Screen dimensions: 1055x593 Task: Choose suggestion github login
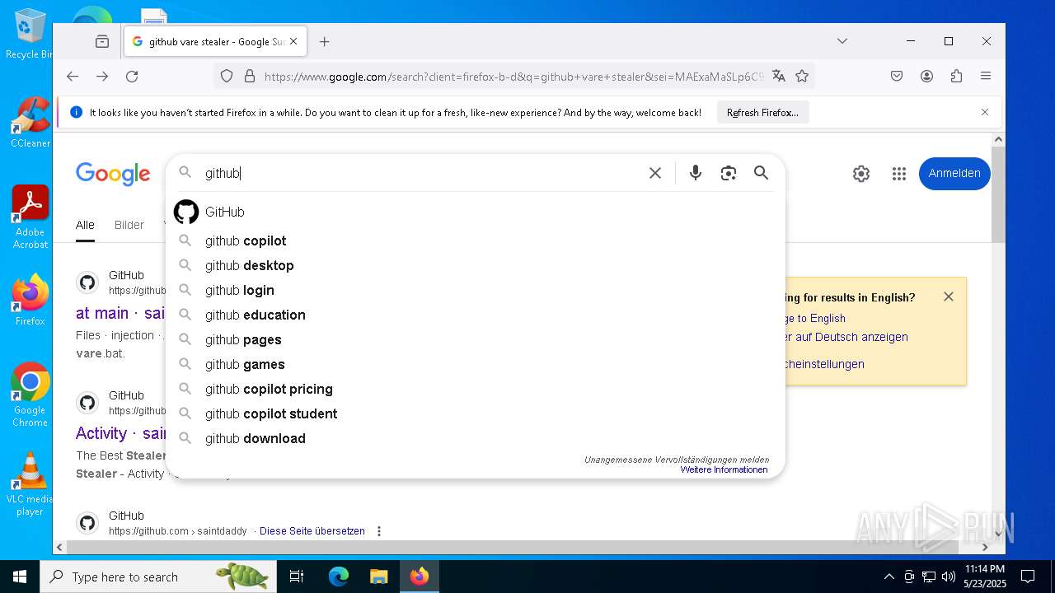476,290
